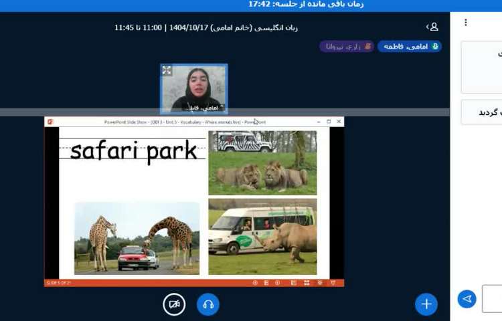Click the giraffes with red car photo
The width and height of the screenshot is (502, 321).
[137, 238]
